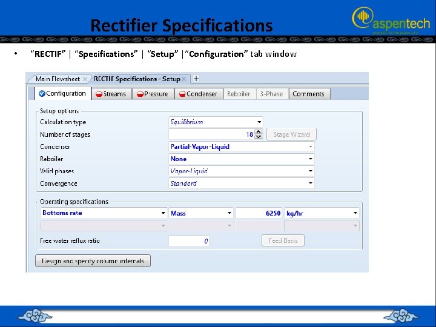Open the Streams tab
The height and width of the screenshot is (327, 436).
click(111, 94)
